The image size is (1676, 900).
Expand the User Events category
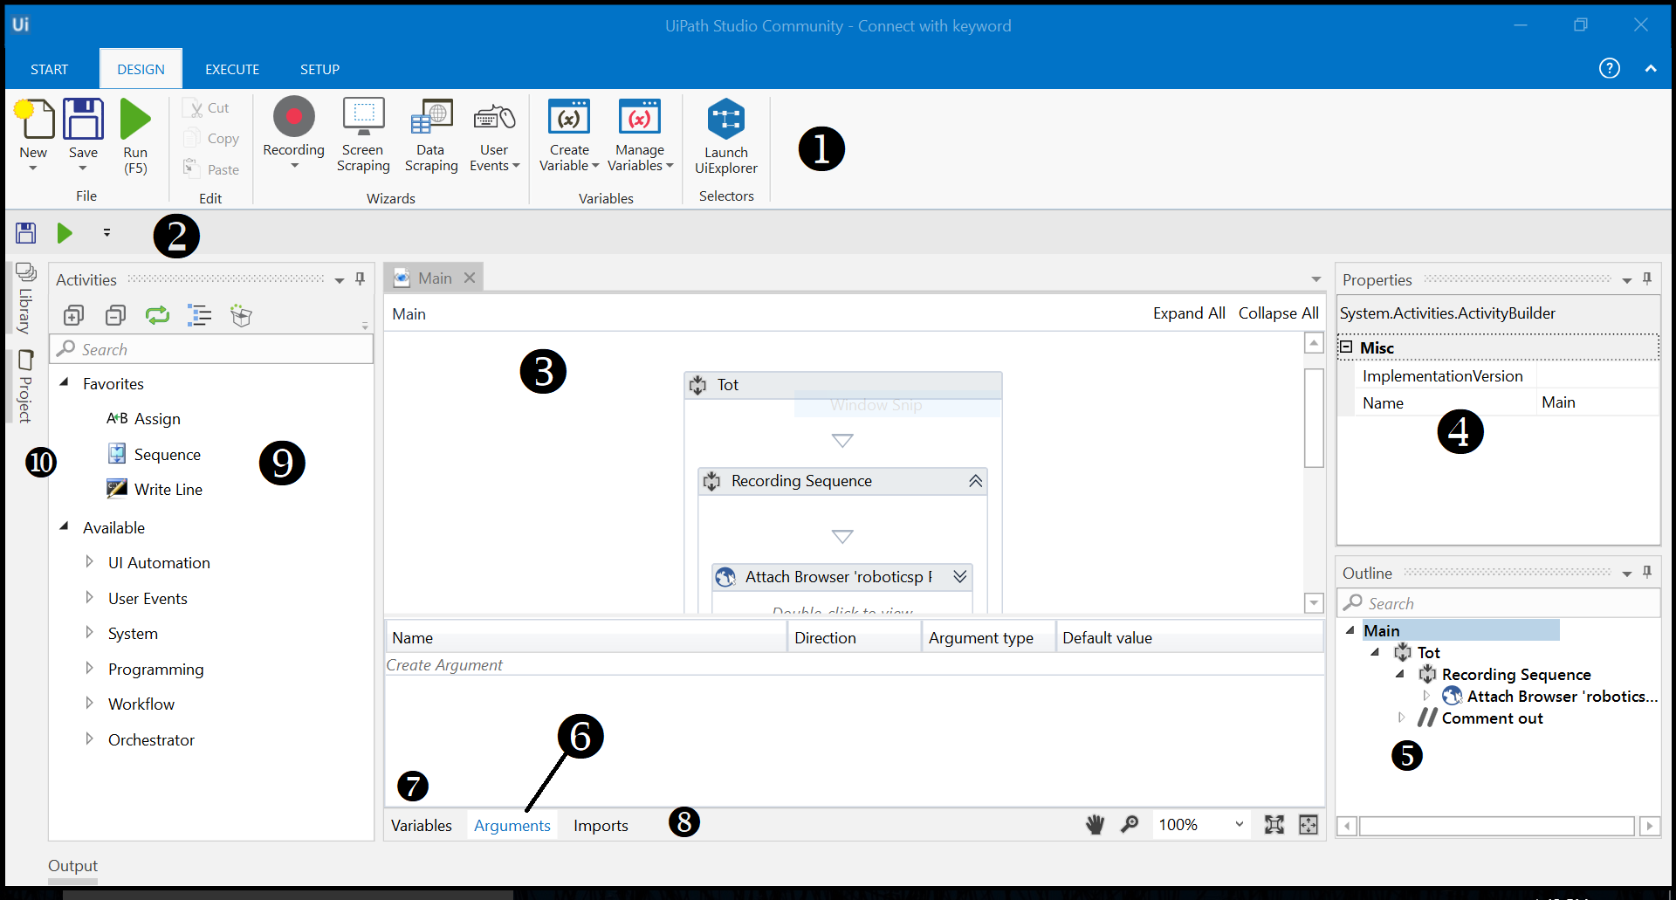point(89,598)
